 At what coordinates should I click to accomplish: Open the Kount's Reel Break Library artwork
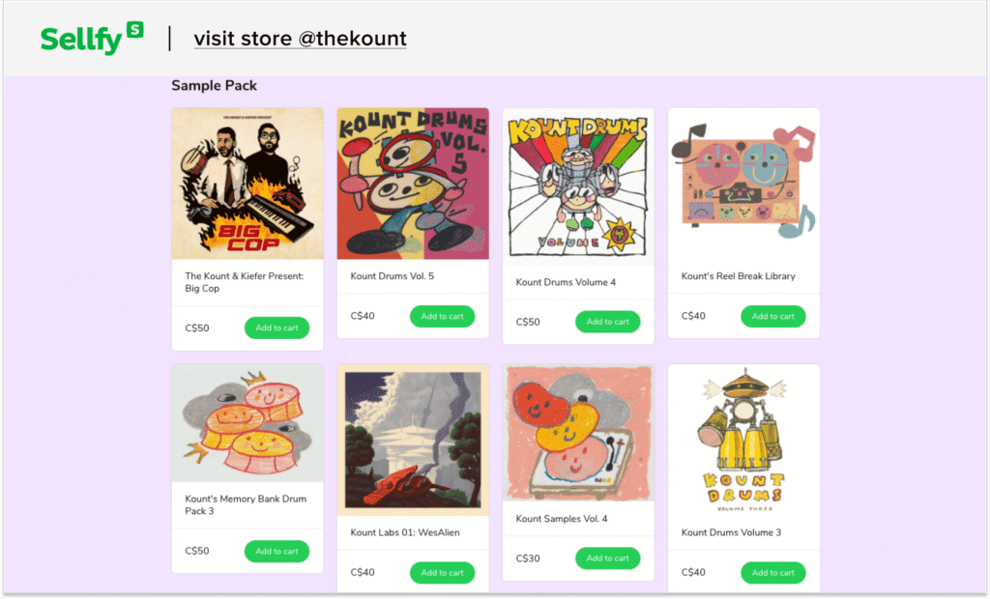(x=743, y=182)
